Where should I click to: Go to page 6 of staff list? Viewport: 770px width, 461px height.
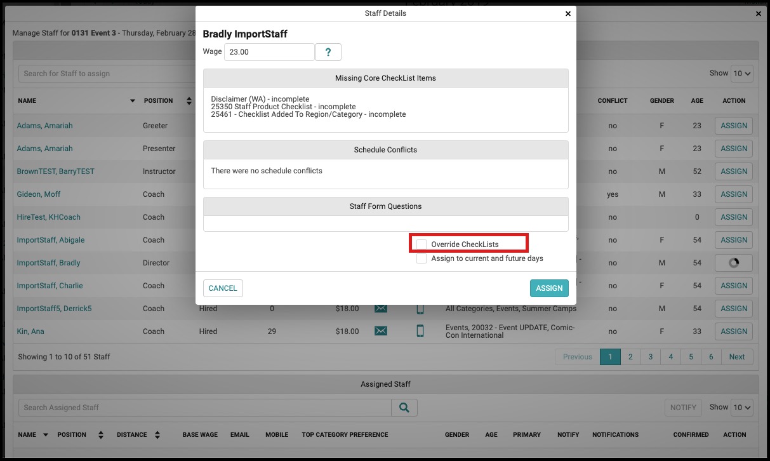(711, 357)
